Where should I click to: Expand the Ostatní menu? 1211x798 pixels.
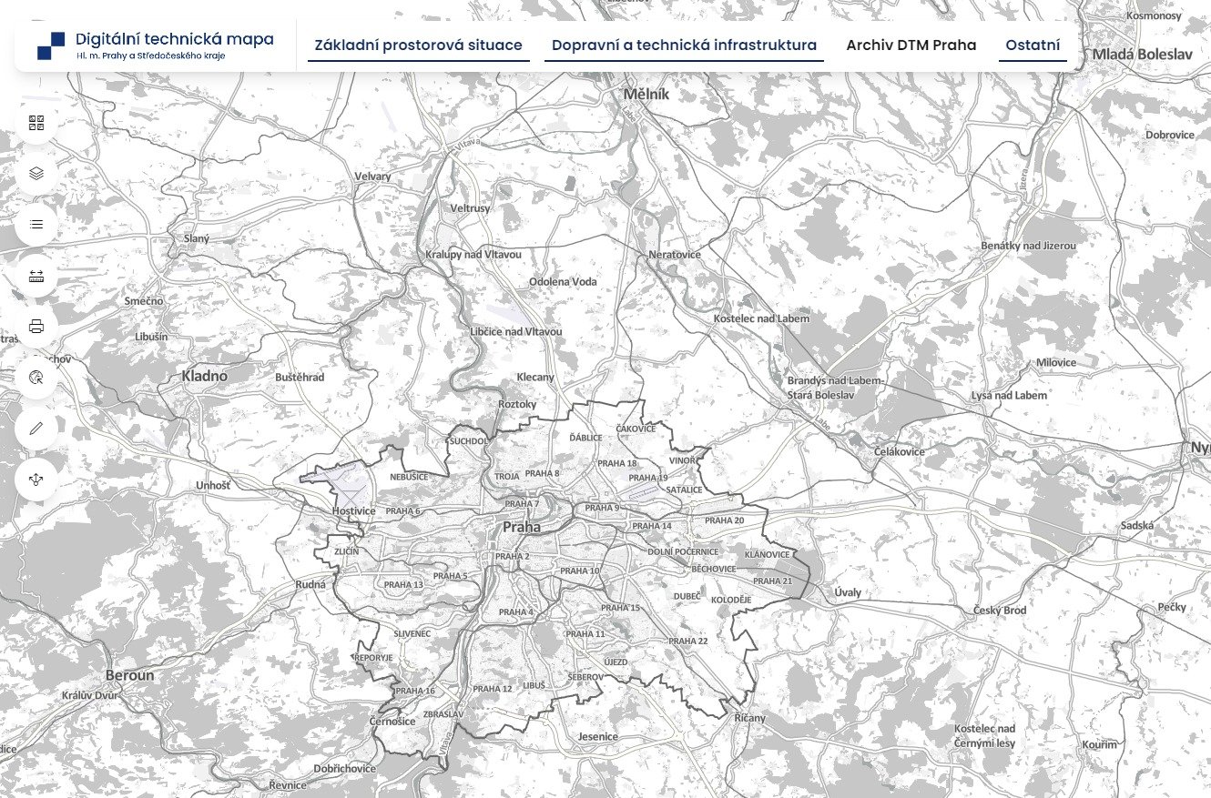tap(1033, 45)
